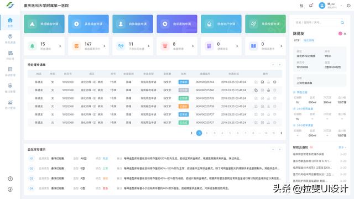Expand the 15 reminders card arrow

(x=60, y=46)
